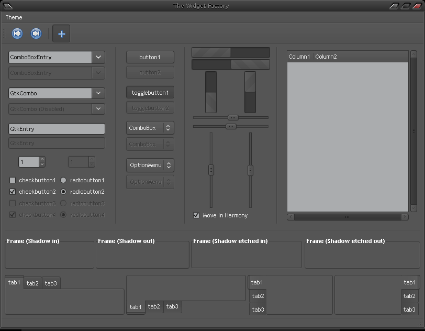Open the GtkCombo dropdown arrow

(98, 93)
